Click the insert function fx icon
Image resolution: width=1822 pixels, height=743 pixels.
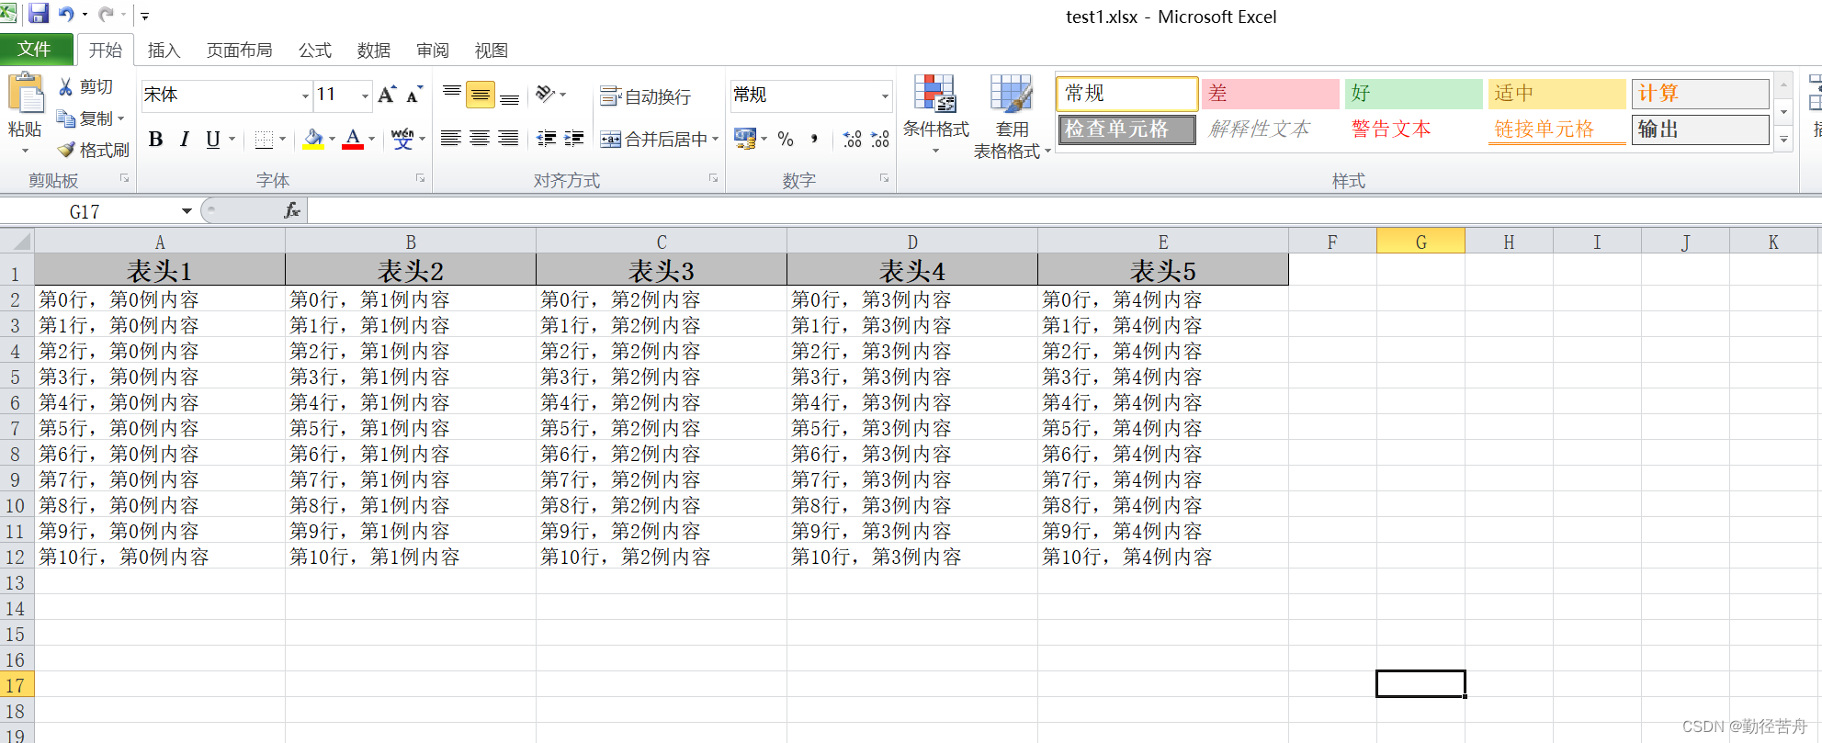point(292,211)
